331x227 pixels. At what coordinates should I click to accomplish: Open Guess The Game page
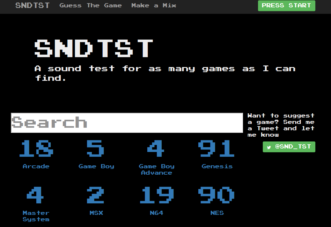(91, 5)
